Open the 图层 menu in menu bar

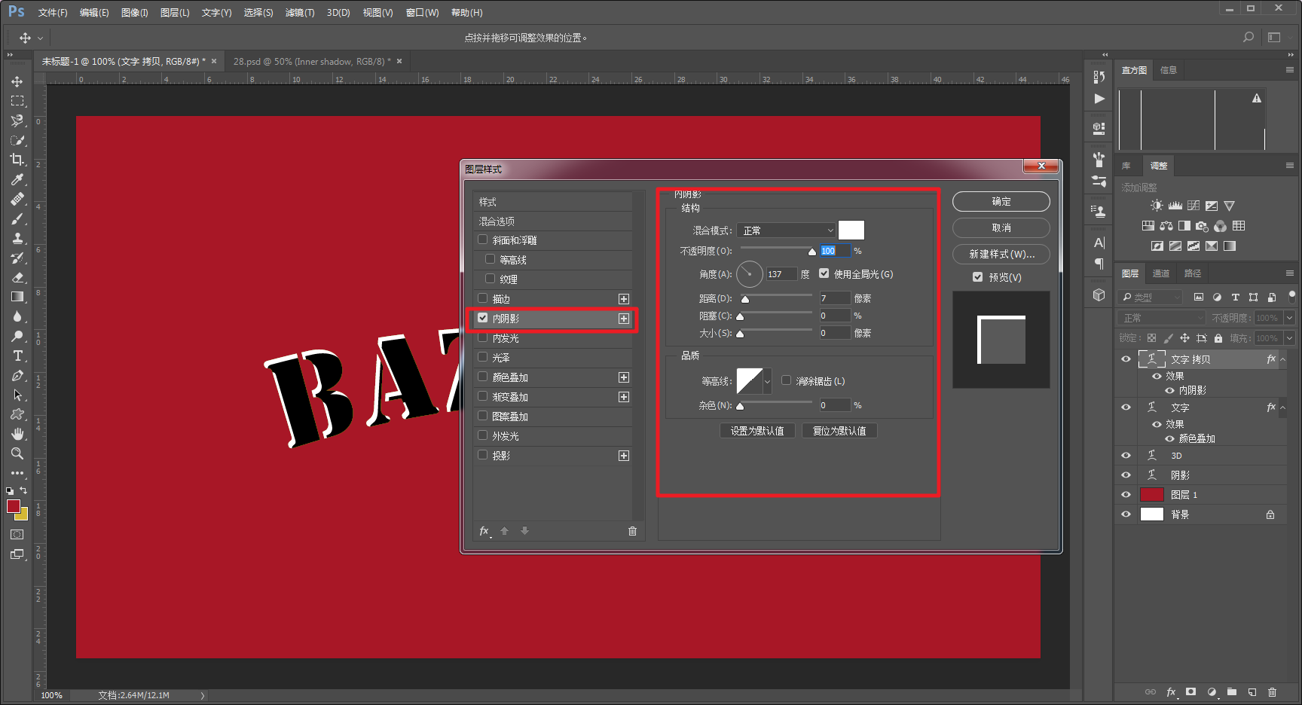[x=175, y=13]
